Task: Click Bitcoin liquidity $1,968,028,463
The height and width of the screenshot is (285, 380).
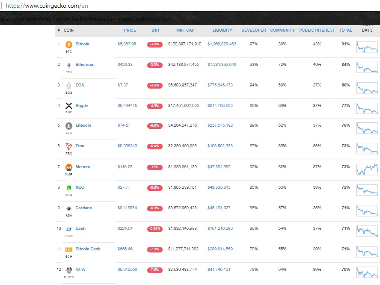Action: click(x=222, y=44)
